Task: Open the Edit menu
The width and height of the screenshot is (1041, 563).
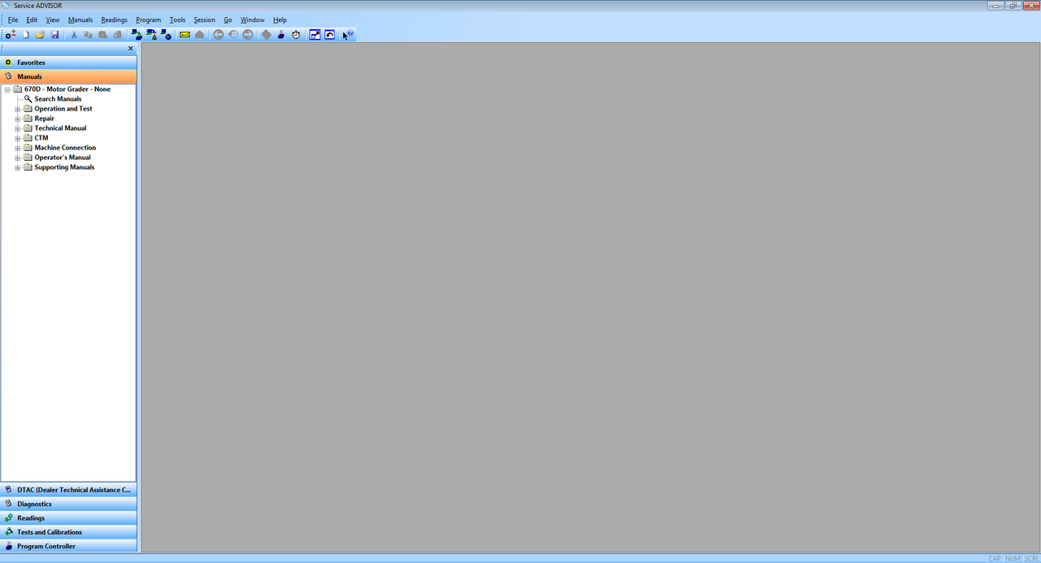Action: coord(32,19)
